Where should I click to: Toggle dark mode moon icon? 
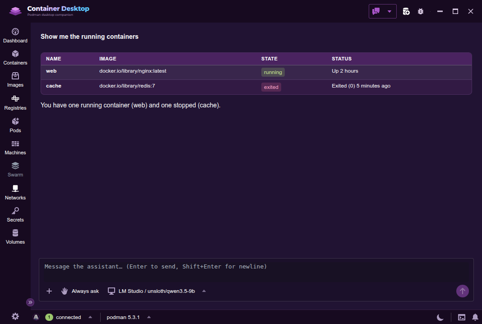440,317
